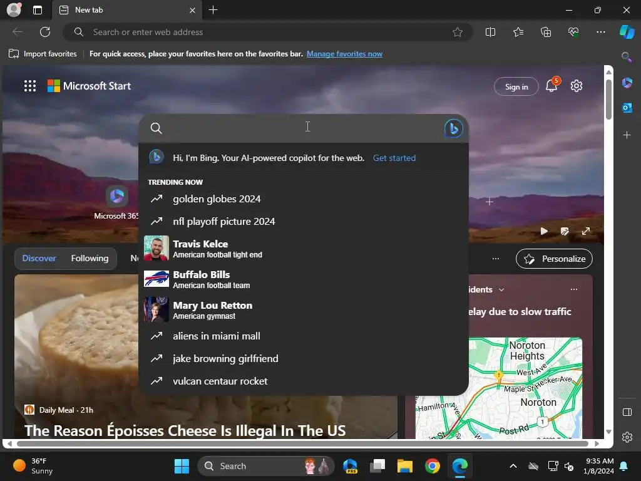The height and width of the screenshot is (481, 641).
Task: Toggle the sidebar panel layout icon
Action: click(627, 412)
